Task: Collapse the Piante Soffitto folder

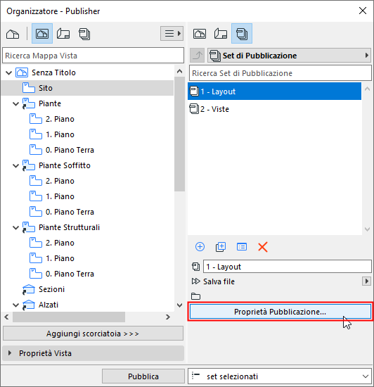Action: (x=15, y=165)
